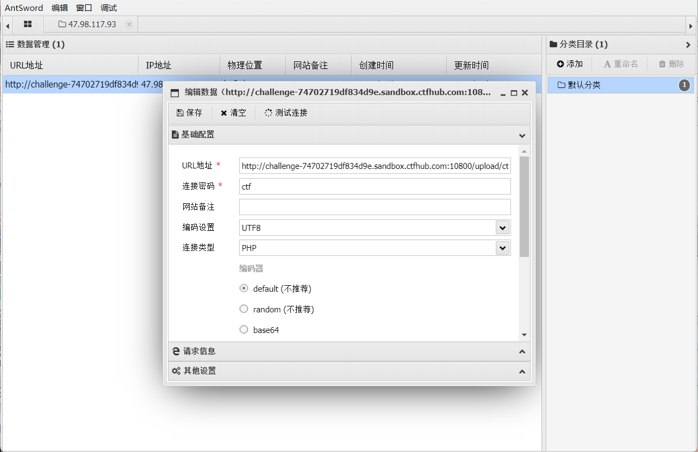Screen dimensions: 698x452
Task: Expand the Request Info (请求信息) section
Action: click(349, 351)
